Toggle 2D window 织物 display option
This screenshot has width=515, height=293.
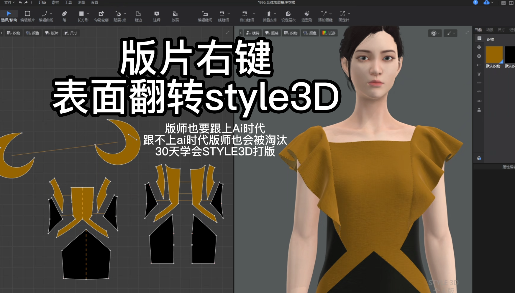(x=14, y=33)
